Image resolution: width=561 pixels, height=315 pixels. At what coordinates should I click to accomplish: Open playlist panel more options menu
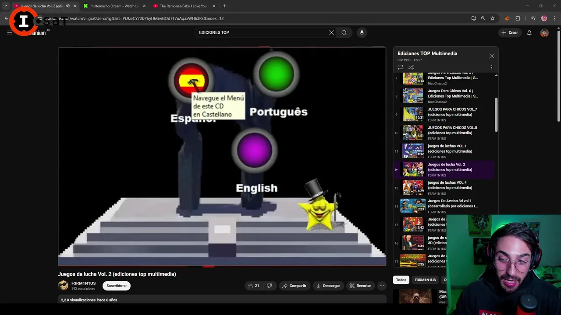tap(491, 67)
